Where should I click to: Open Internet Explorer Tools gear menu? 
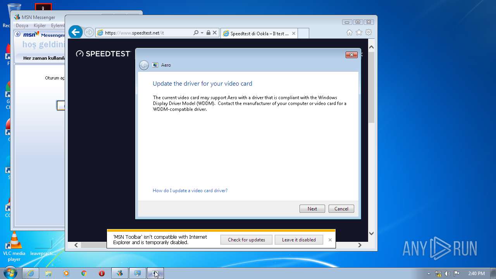click(369, 33)
